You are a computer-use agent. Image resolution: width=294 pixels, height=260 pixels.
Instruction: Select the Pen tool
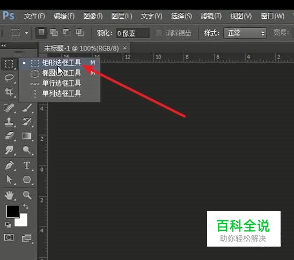[9, 166]
